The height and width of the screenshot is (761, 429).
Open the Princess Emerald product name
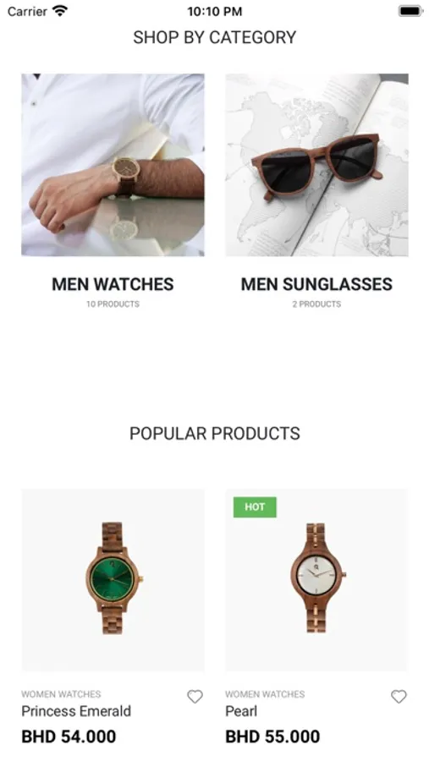point(76,711)
